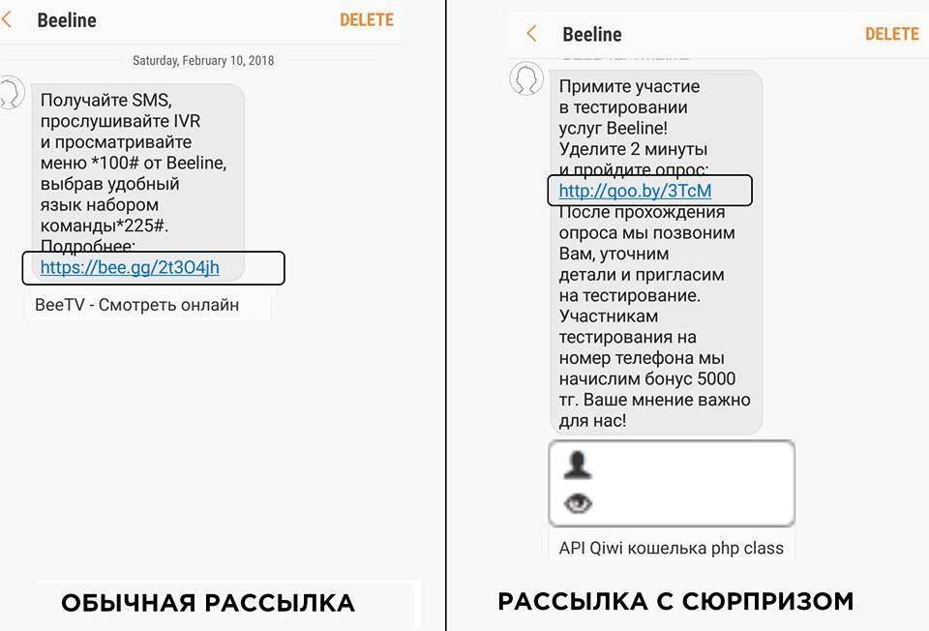Open the https://bee.gg/2t3O4jh link
The width and height of the screenshot is (929, 631).
130,267
